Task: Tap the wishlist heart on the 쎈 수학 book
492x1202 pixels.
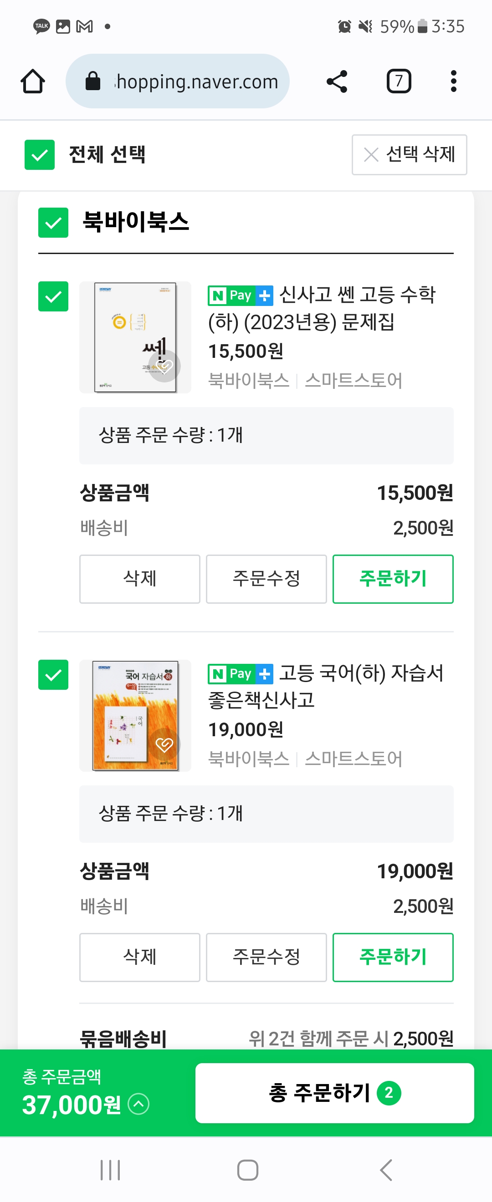Action: coord(164,367)
